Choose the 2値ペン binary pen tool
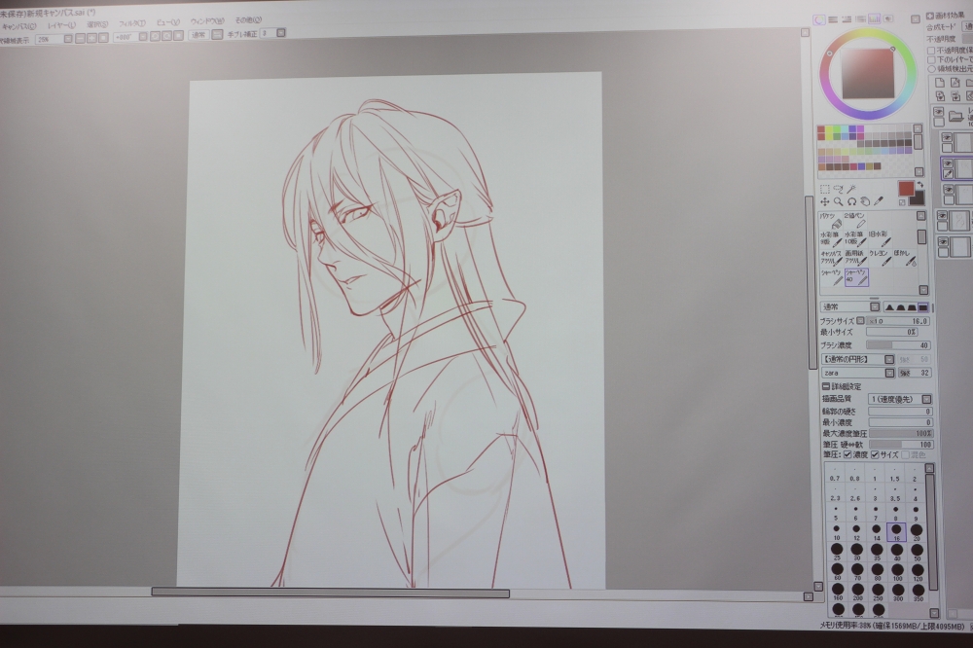The image size is (973, 648). 855,220
